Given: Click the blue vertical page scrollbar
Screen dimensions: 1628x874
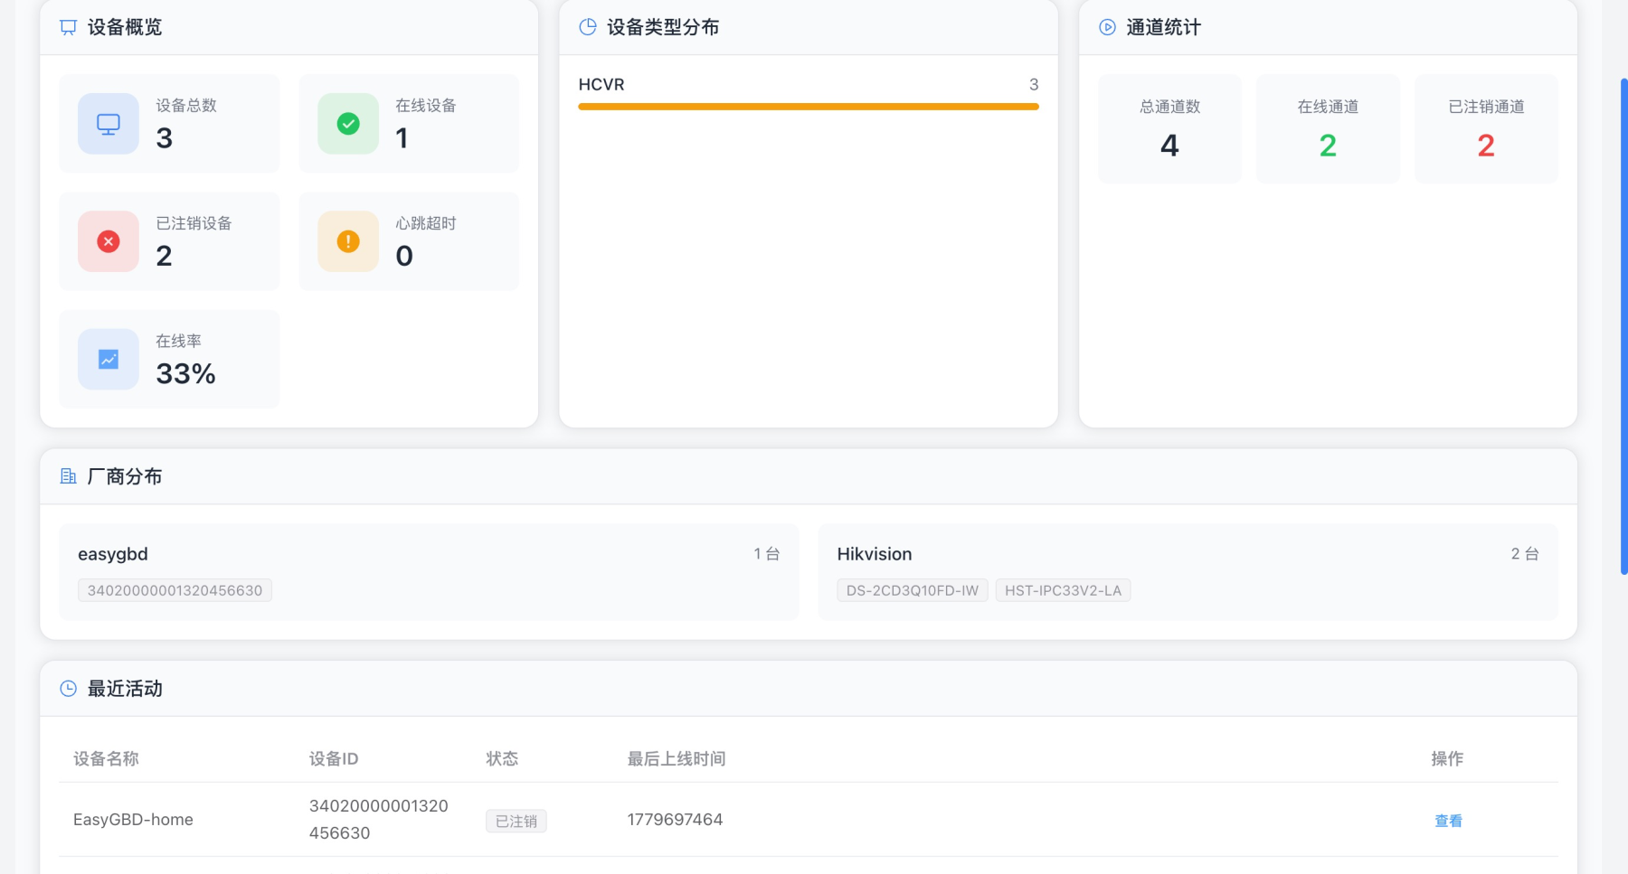Looking at the screenshot, I should pos(1623,325).
